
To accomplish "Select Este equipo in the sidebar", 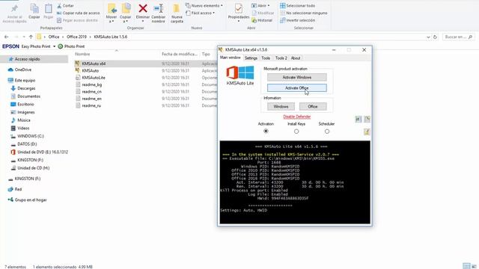I will click(25, 81).
